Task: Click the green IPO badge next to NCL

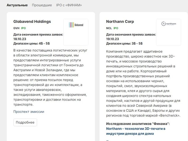Action: [x=116, y=28]
